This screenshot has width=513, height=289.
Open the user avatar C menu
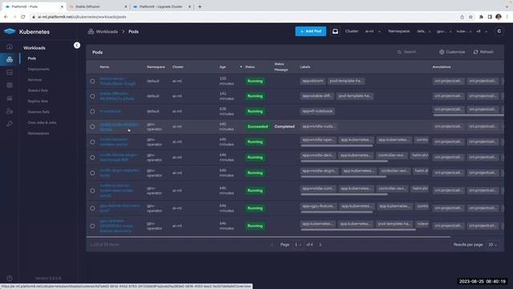(x=499, y=31)
